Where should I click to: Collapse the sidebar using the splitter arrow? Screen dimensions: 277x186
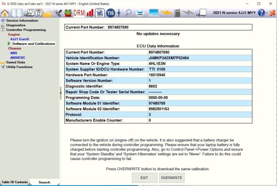pyautogui.click(x=60, y=93)
